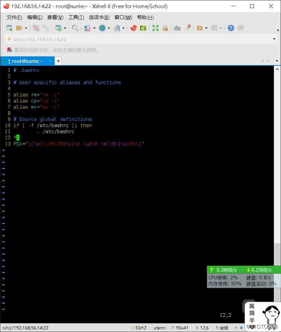The image size is (281, 332).
Task: Click the Disconnect icon
Action: pos(36,28)
